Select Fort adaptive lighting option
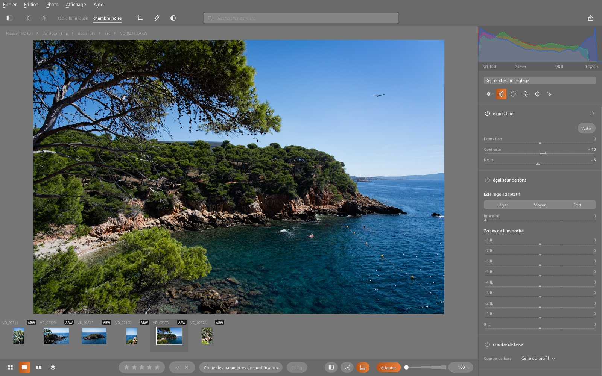The height and width of the screenshot is (376, 602). pos(577,205)
